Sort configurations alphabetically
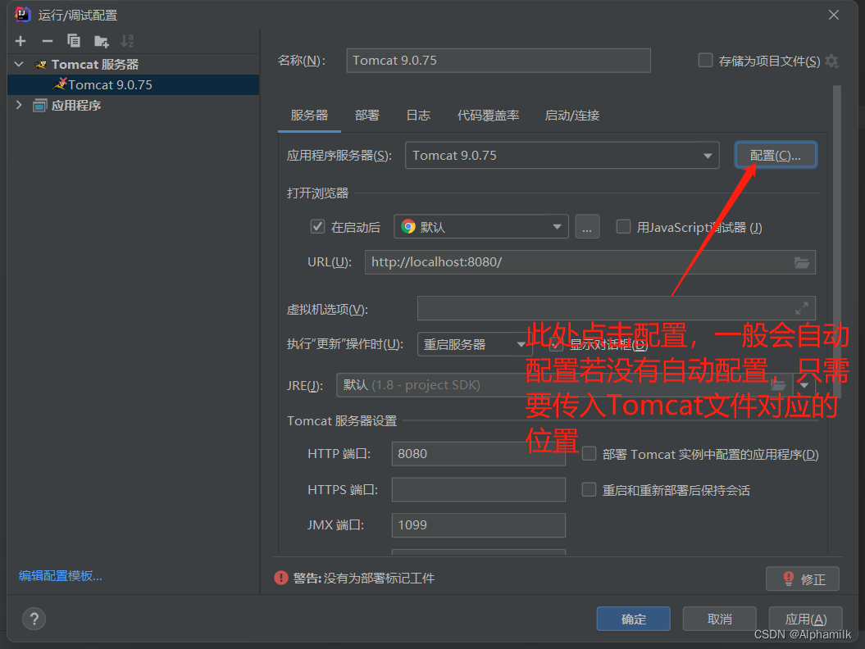 (x=127, y=41)
